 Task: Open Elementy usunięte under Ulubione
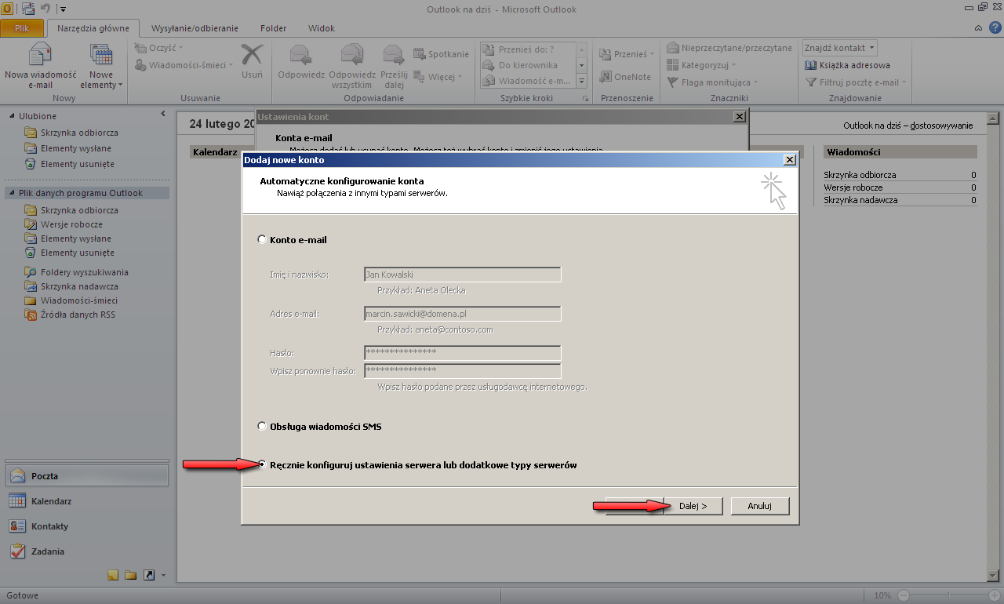point(77,165)
